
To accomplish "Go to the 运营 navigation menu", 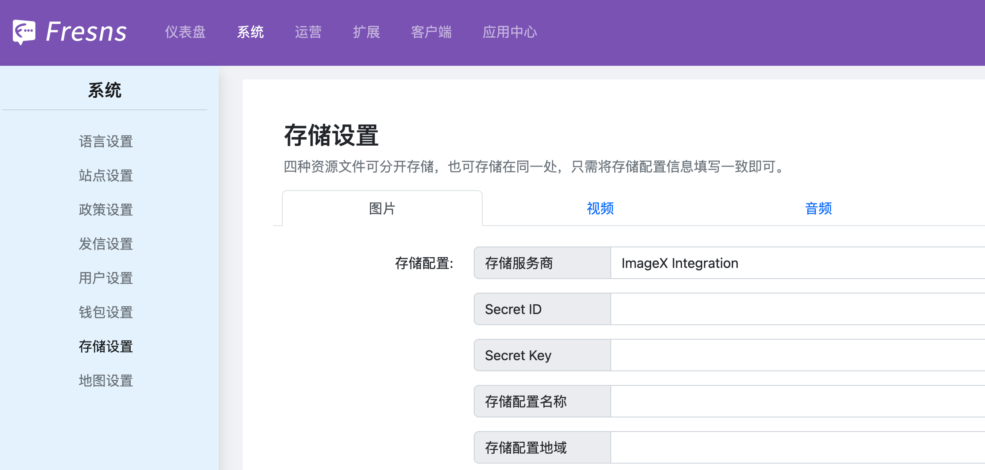I will 308,32.
